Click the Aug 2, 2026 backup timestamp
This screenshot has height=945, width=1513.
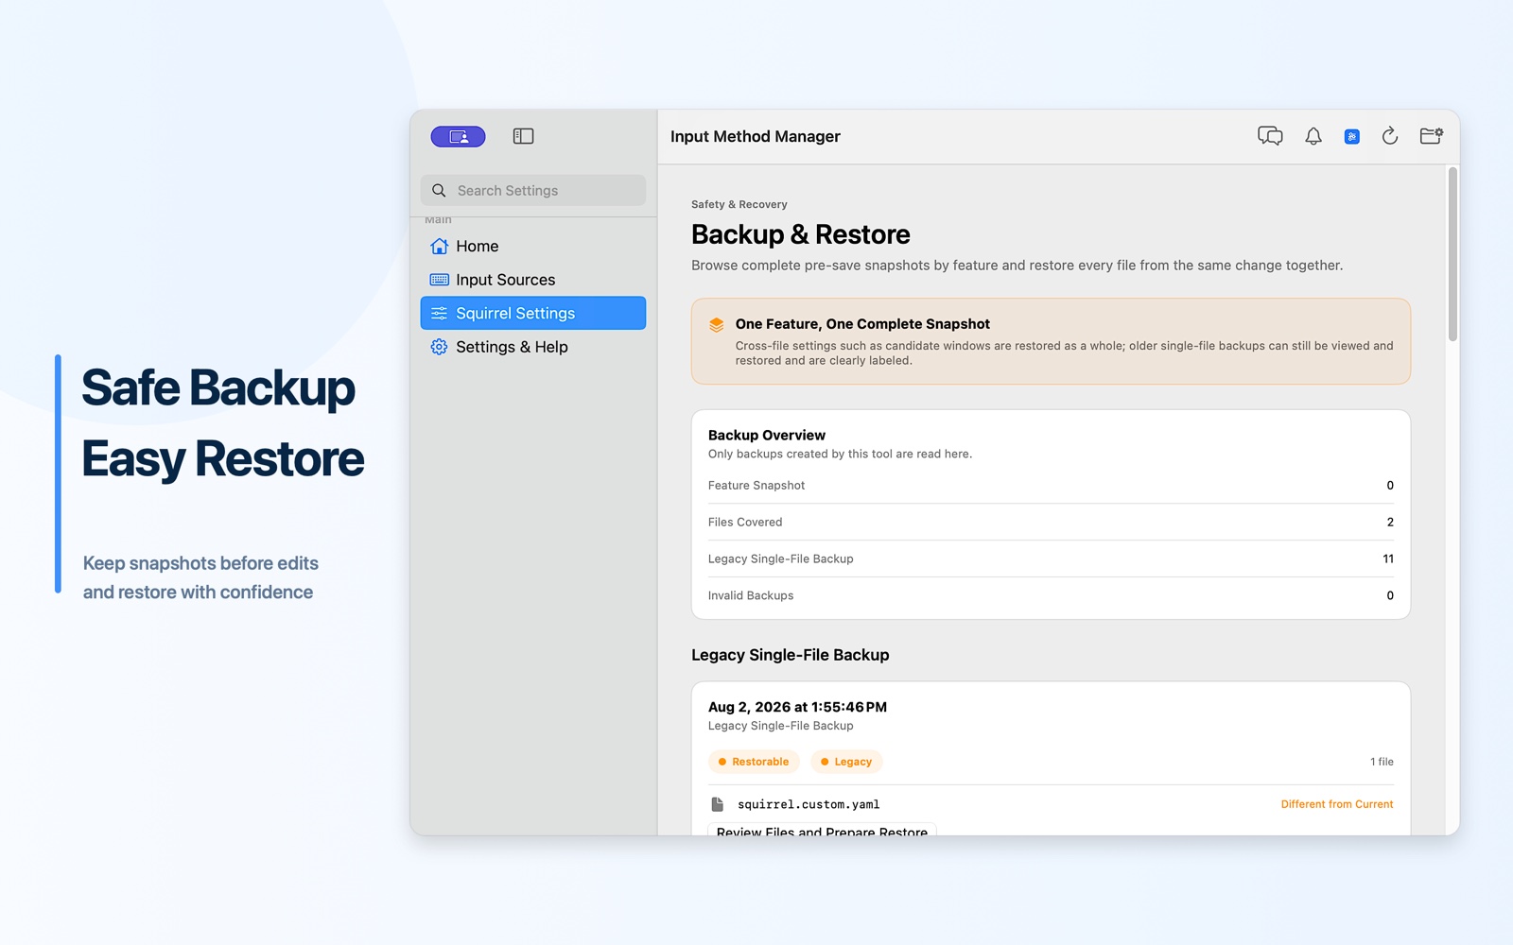click(797, 707)
